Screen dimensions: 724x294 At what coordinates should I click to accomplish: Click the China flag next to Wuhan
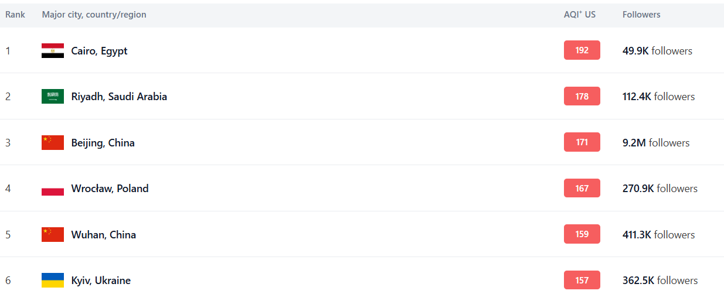click(x=53, y=234)
